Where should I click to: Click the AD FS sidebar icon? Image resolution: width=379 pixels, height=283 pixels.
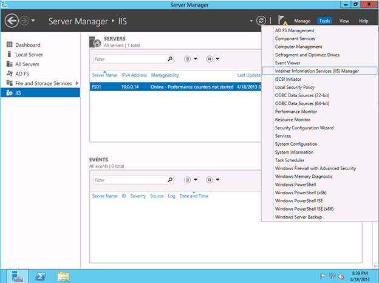[x=10, y=73]
